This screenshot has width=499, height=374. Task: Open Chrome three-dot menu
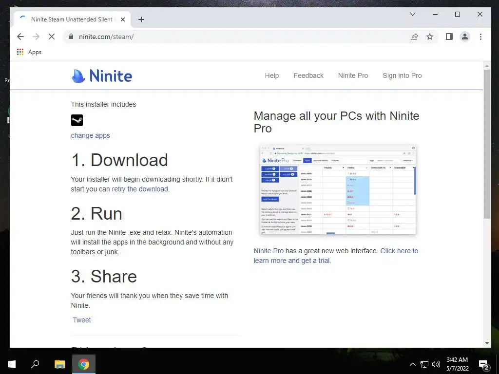tap(480, 37)
